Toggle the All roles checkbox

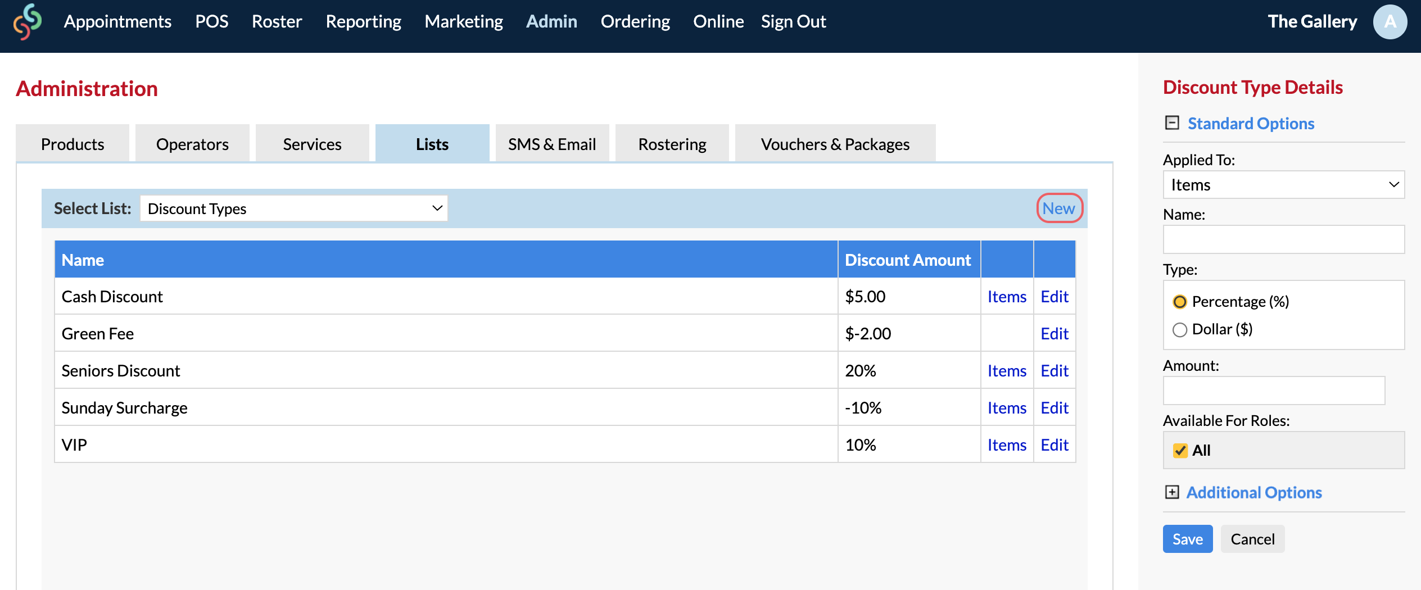pos(1180,450)
